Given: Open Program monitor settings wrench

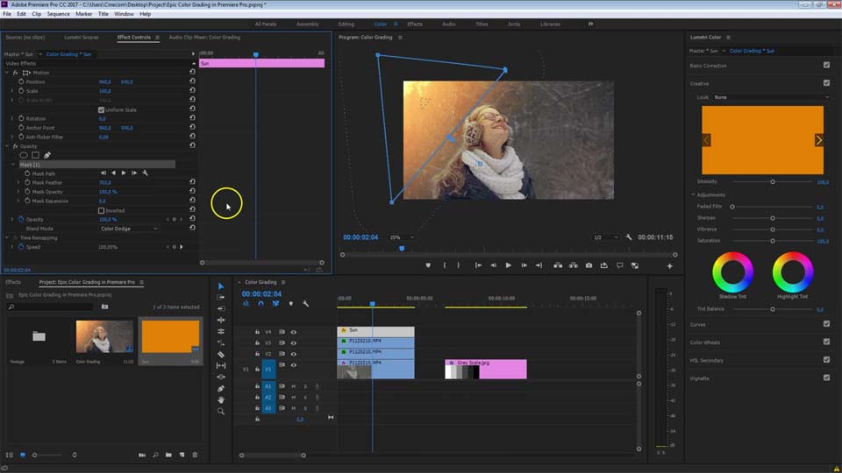Looking at the screenshot, I should 629,237.
